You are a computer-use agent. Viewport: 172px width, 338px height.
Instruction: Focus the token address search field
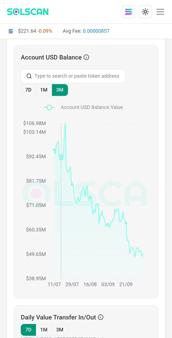[73, 76]
